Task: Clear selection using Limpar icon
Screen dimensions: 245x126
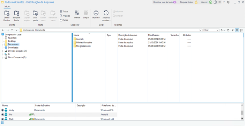Action: (86, 13)
